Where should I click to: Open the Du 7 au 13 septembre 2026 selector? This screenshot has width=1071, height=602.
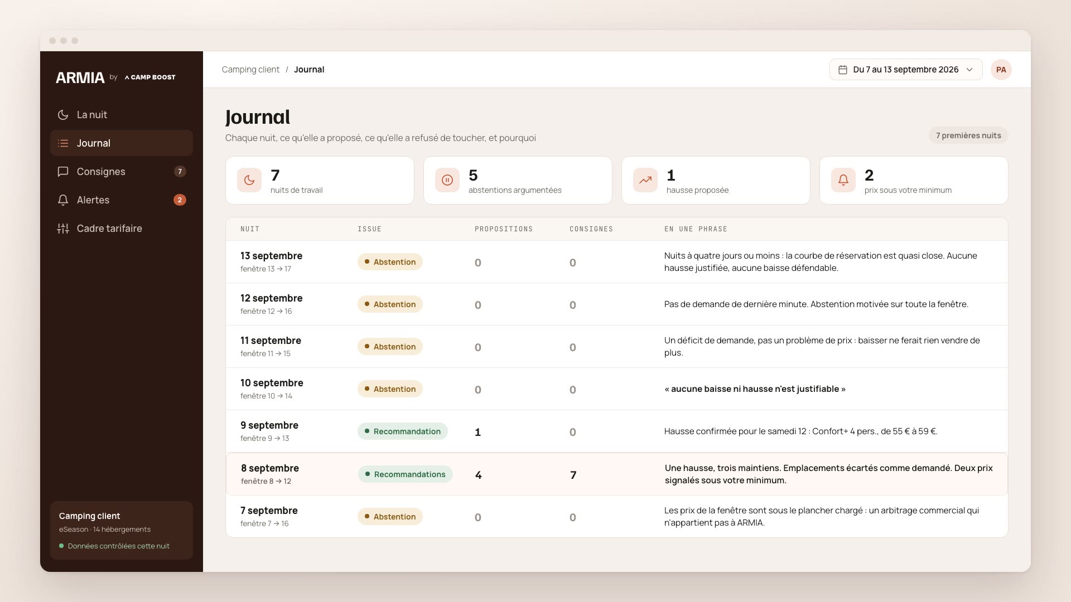coord(906,70)
